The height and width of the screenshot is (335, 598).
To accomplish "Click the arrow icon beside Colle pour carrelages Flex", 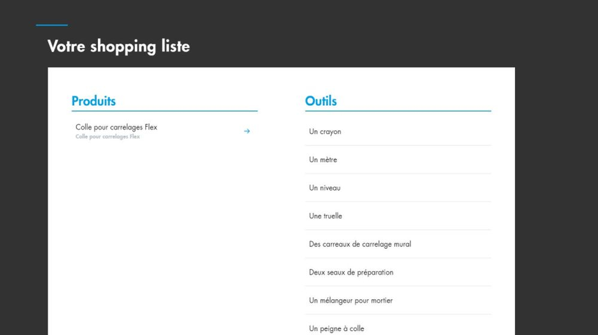I will 247,131.
